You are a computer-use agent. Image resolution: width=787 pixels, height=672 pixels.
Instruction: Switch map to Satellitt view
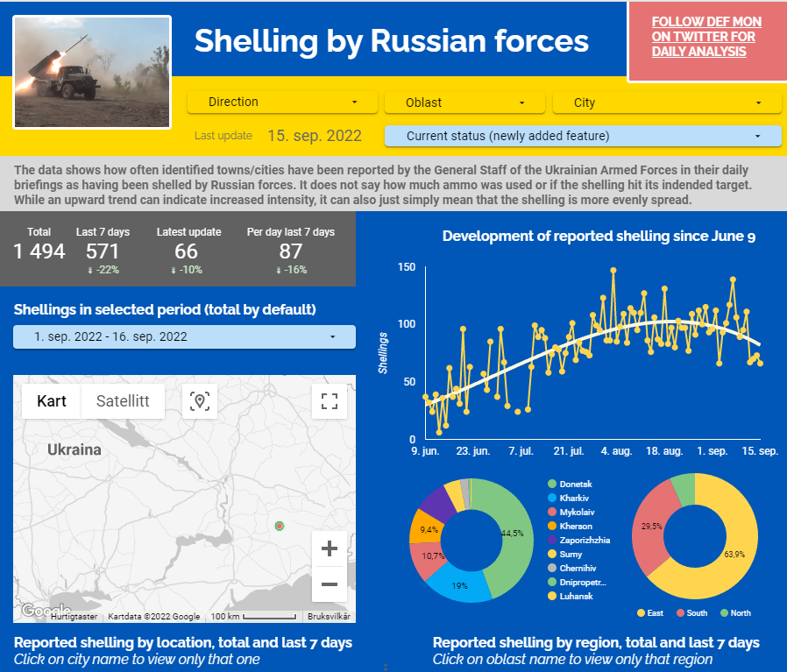pos(123,401)
